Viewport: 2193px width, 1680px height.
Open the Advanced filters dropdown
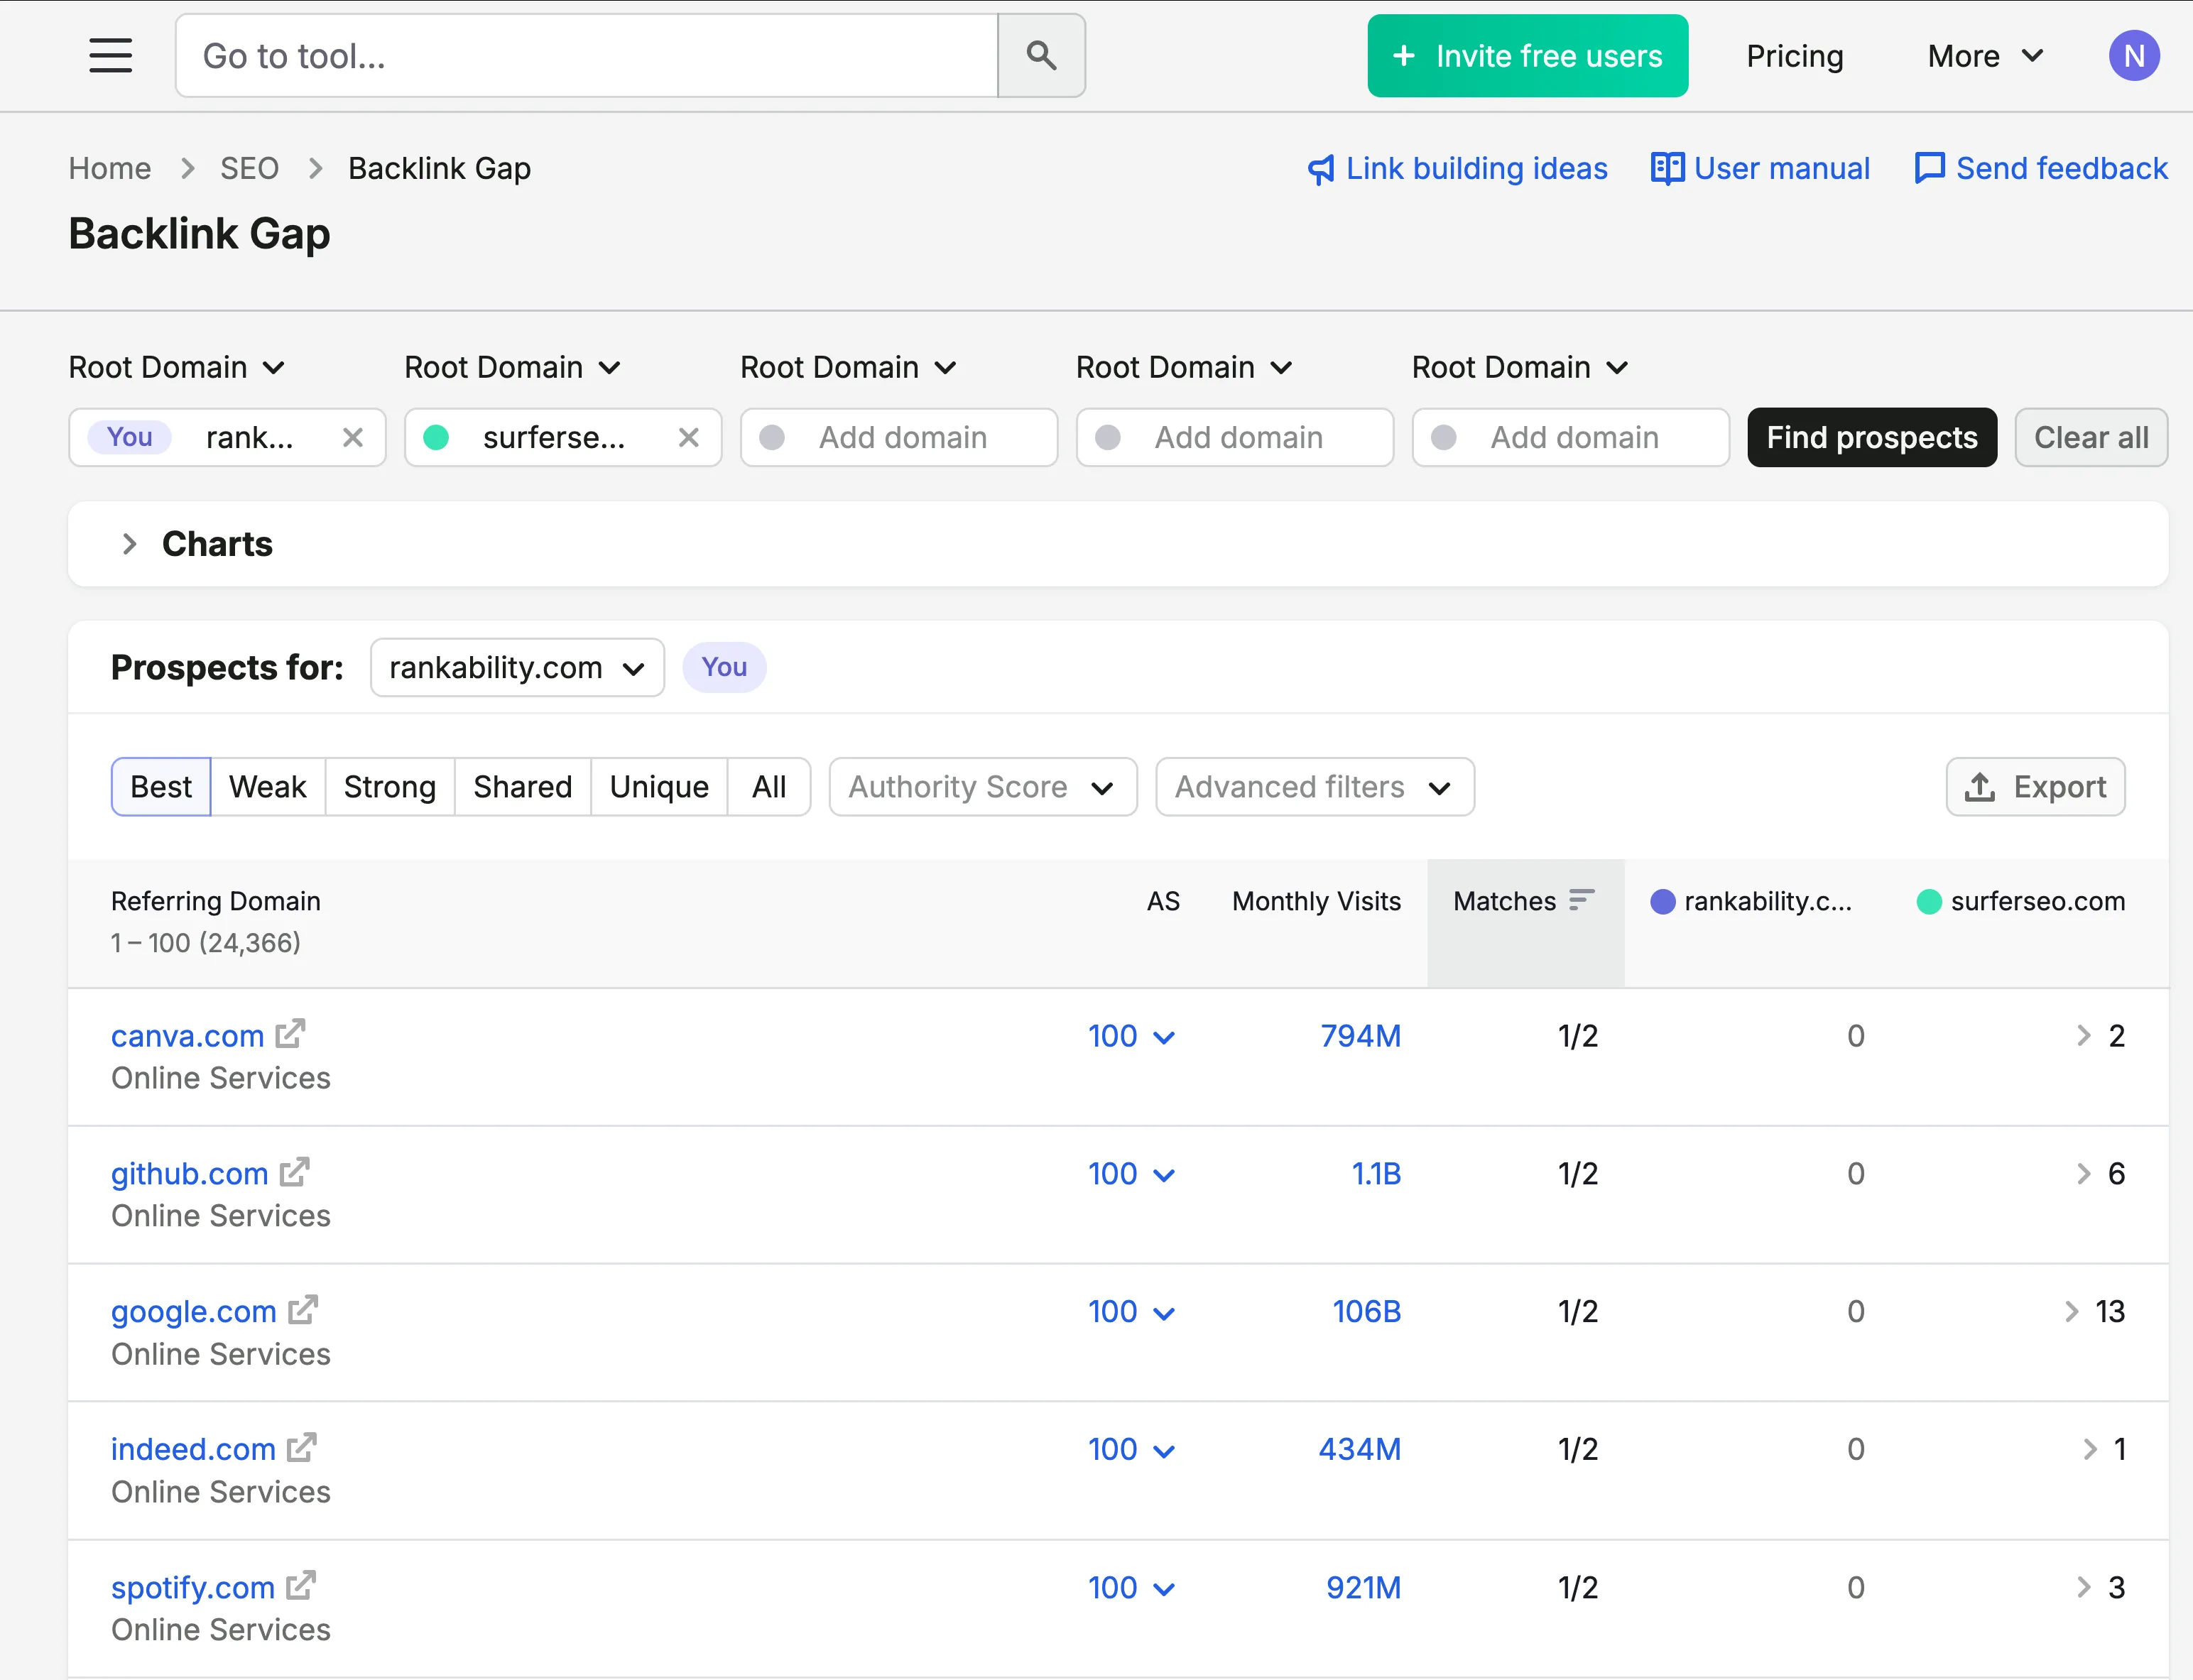tap(1315, 787)
